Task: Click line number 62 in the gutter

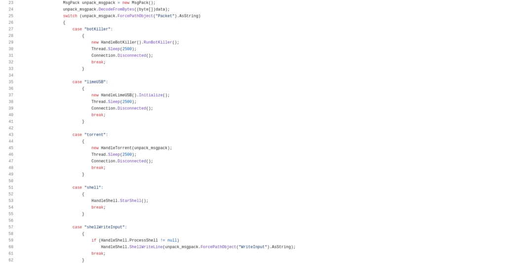Action: point(11,260)
